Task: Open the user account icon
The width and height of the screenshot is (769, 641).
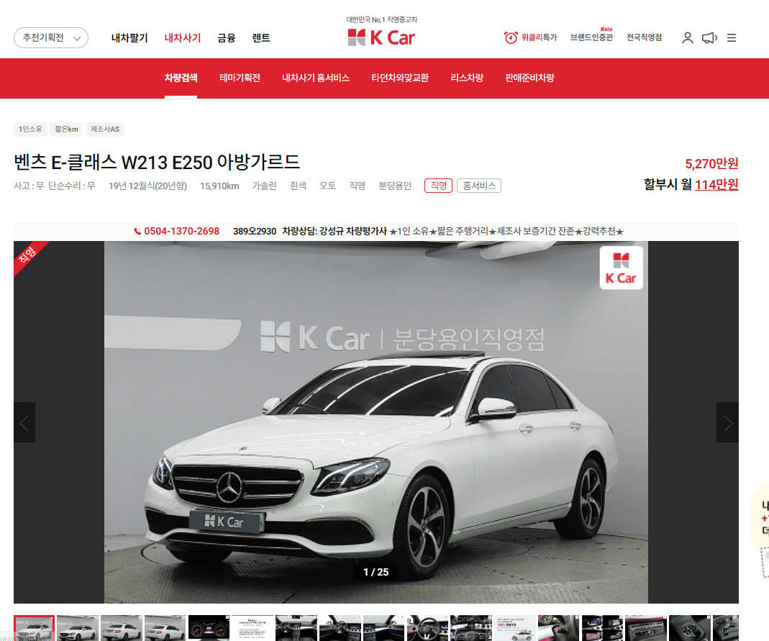Action: click(688, 37)
